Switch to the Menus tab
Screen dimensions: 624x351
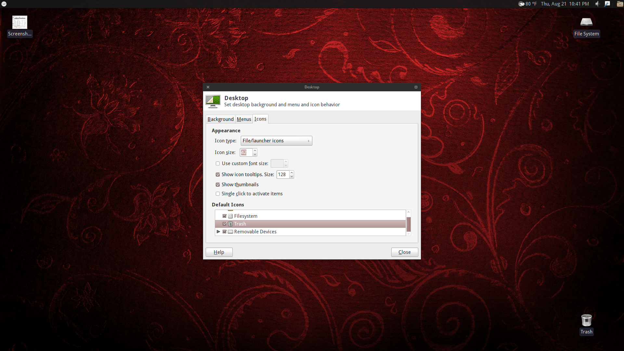[x=244, y=119]
